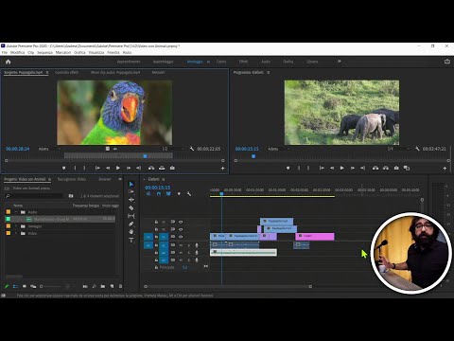
Task: Click Extract button in Program monitor
Action: tap(386, 168)
